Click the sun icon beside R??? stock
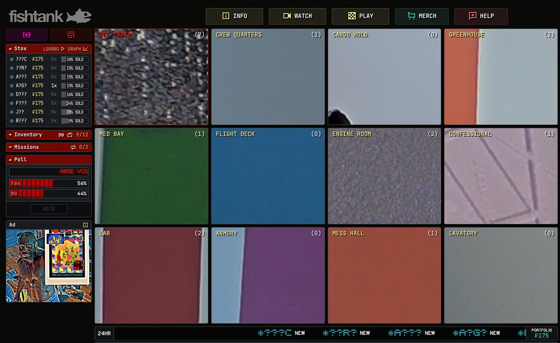Image resolution: width=560 pixels, height=343 pixels. click(12, 121)
